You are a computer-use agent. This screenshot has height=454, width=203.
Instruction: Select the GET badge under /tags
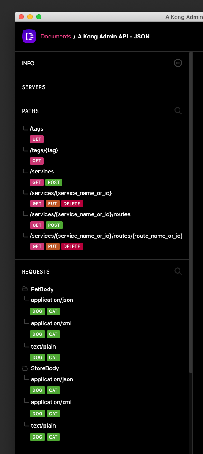37,139
